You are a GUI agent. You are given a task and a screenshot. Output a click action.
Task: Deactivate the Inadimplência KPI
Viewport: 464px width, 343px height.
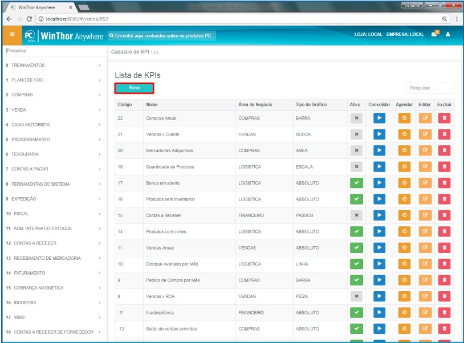(356, 313)
